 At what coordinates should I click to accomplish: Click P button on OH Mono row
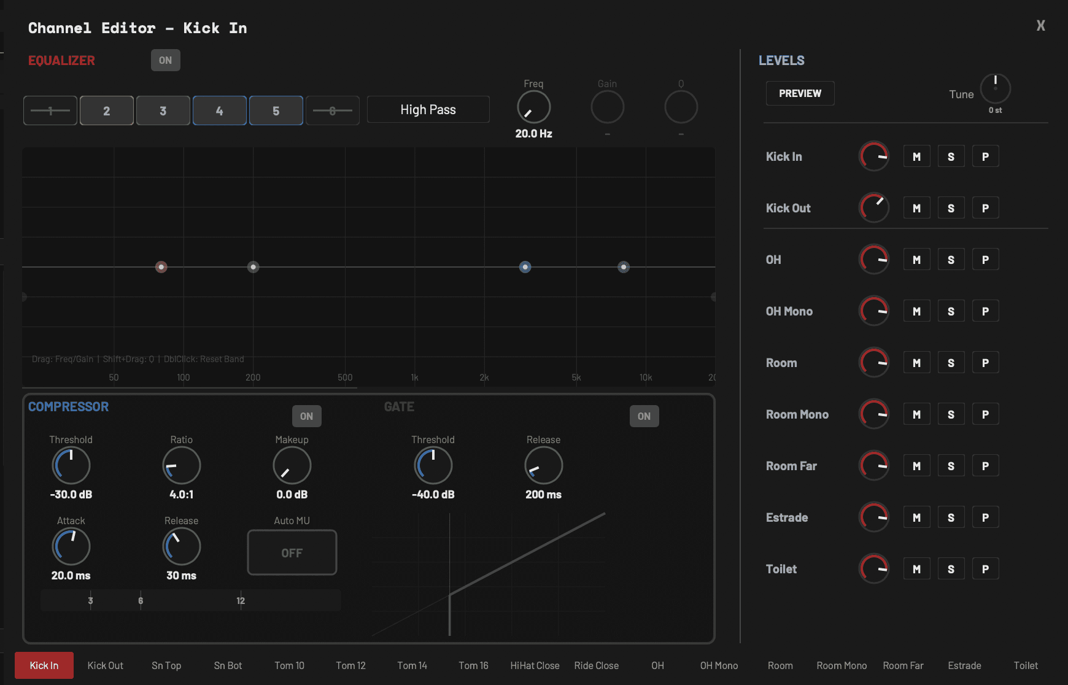pos(985,311)
